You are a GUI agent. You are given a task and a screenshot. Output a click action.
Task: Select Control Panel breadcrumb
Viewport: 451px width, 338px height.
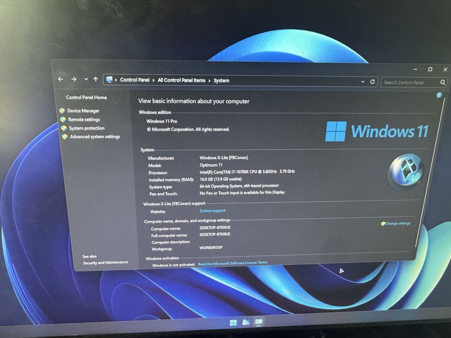[134, 80]
